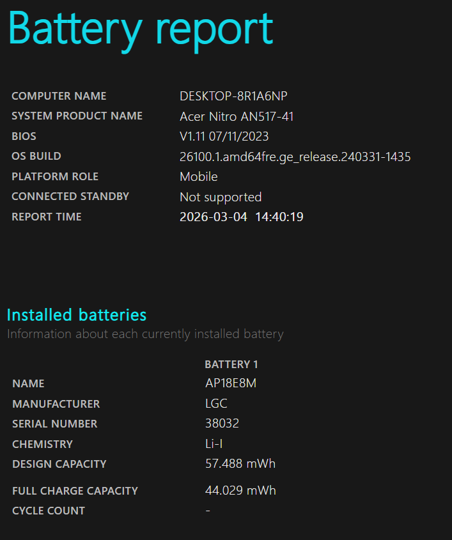
Task: Click the CONNECTED STANDBY label
Action: [70, 197]
